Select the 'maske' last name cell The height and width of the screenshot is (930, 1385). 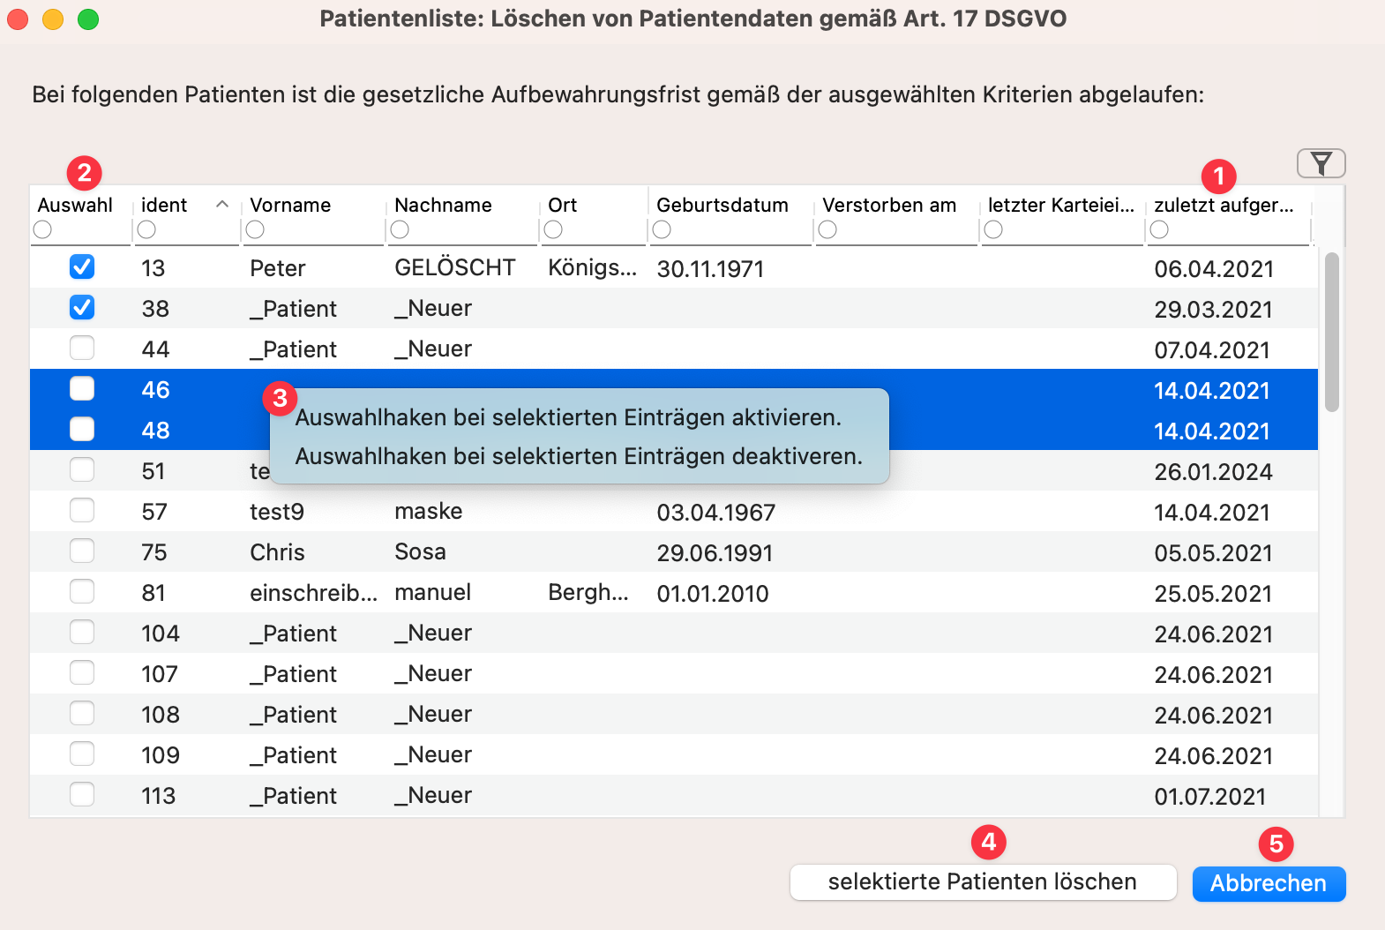pyautogui.click(x=429, y=511)
